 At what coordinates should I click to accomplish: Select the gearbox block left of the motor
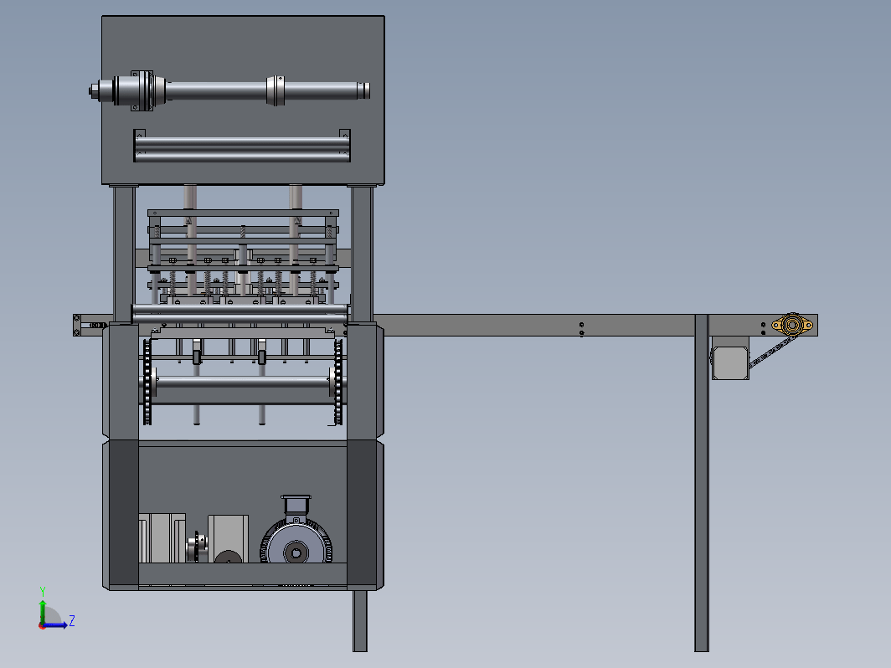[x=228, y=538]
